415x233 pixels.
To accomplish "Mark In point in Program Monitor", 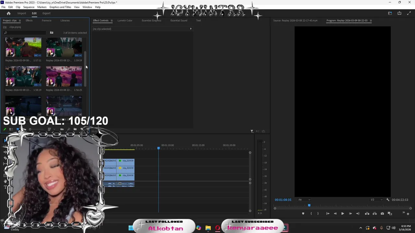I will [311, 214].
